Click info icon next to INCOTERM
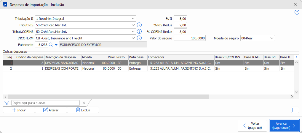Image resolution: width=302 pixels, height=133 pixels. [139, 38]
